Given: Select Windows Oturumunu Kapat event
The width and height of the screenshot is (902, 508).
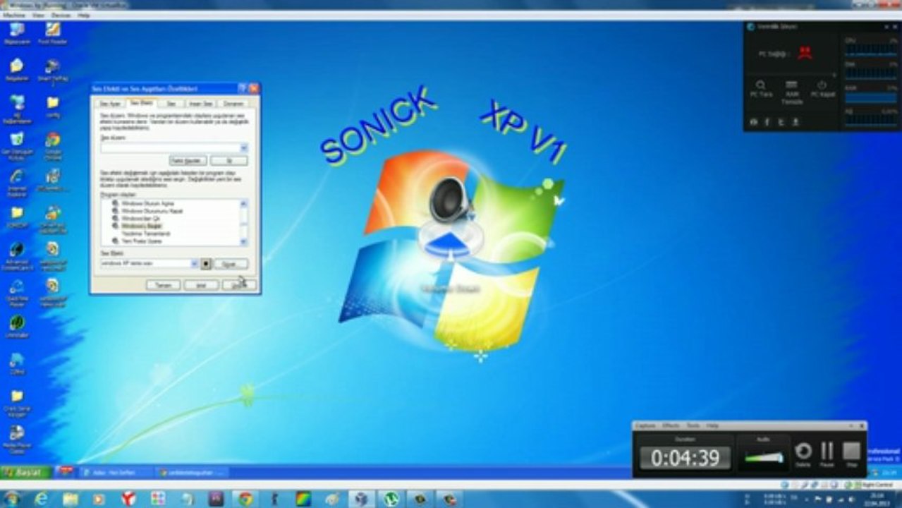Looking at the screenshot, I should [x=152, y=210].
